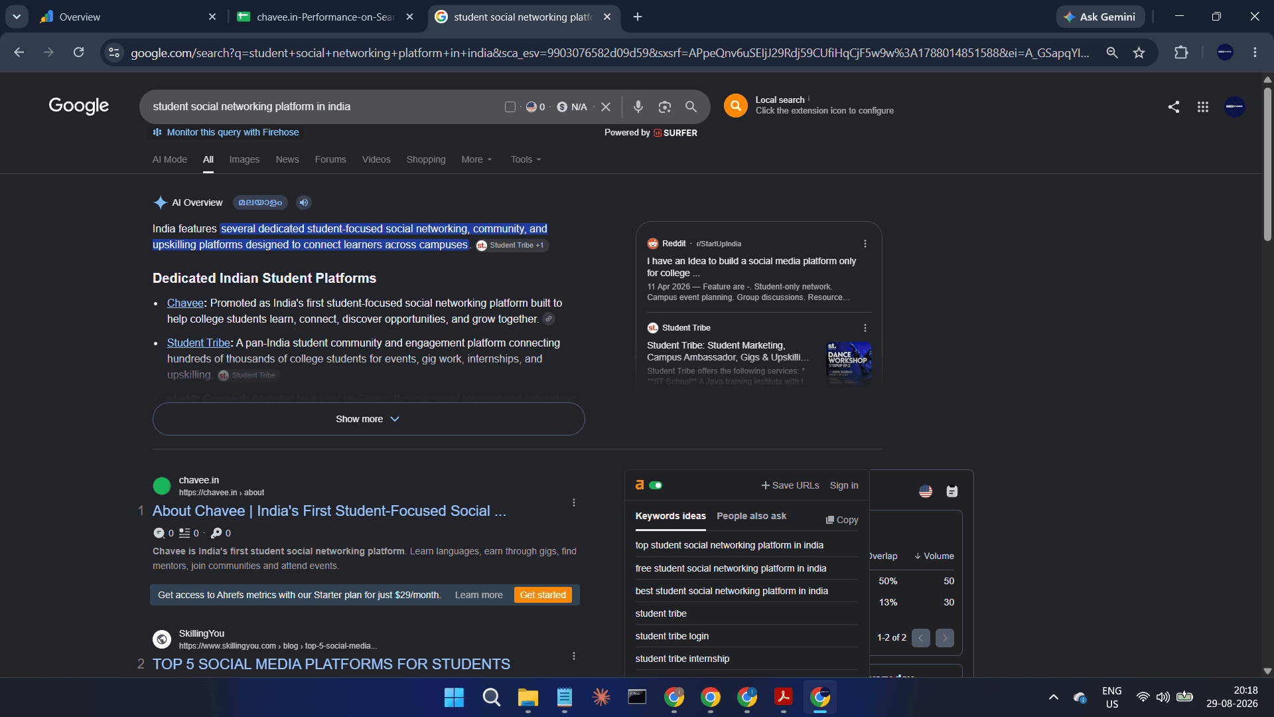The width and height of the screenshot is (1274, 717).
Task: Open the Tools dropdown
Action: (x=526, y=159)
